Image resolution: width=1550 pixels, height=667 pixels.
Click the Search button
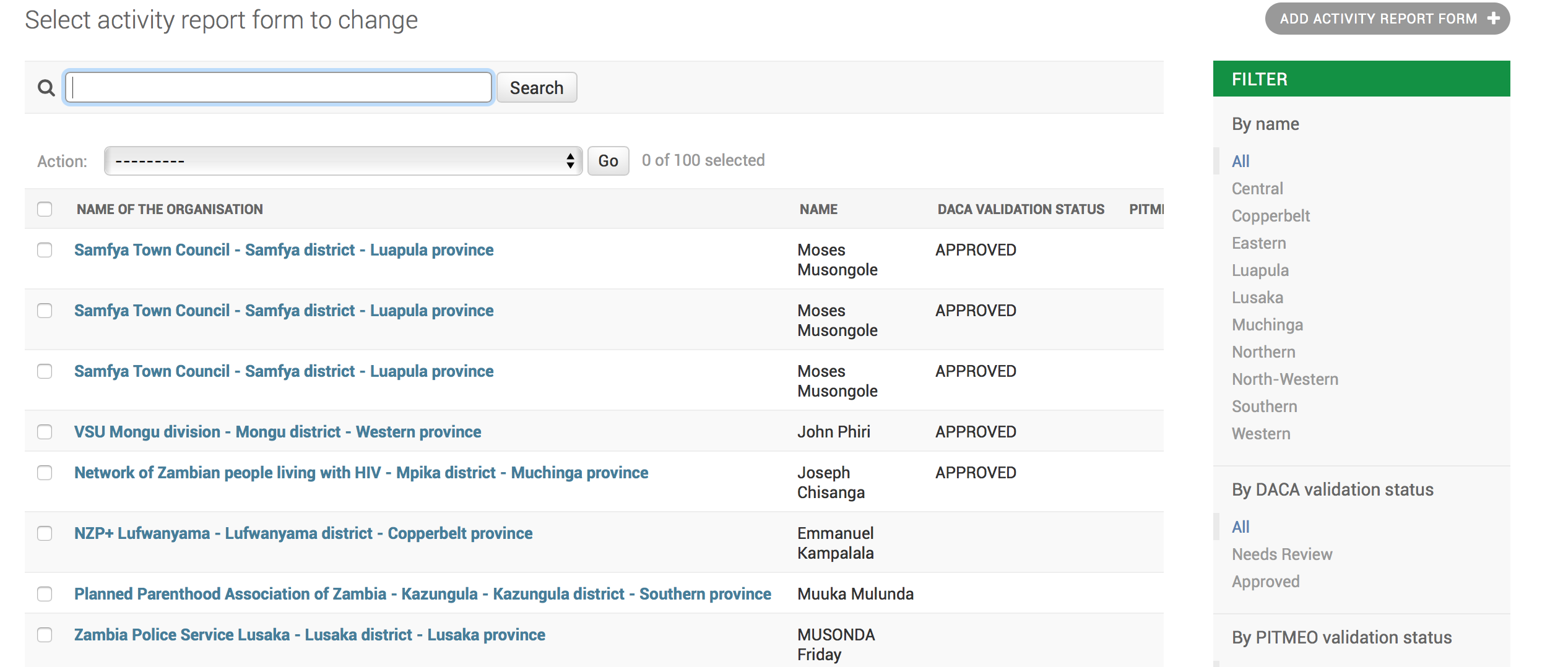536,87
